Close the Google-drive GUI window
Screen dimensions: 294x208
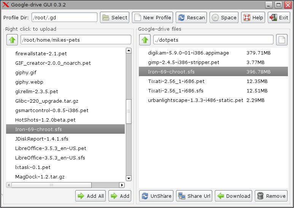(288, 5)
